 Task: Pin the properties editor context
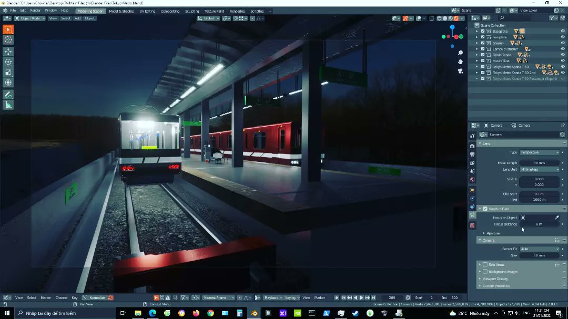[x=563, y=125]
